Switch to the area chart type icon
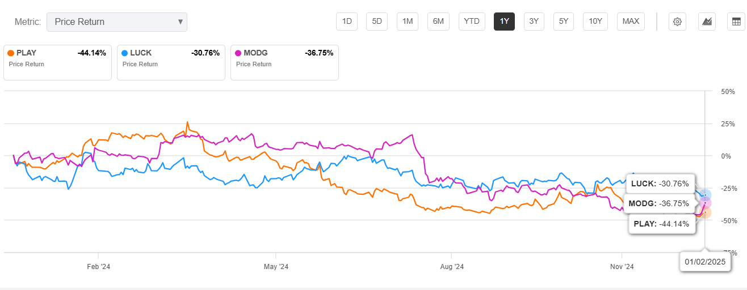Viewport: 747px width, 290px height. (x=707, y=22)
